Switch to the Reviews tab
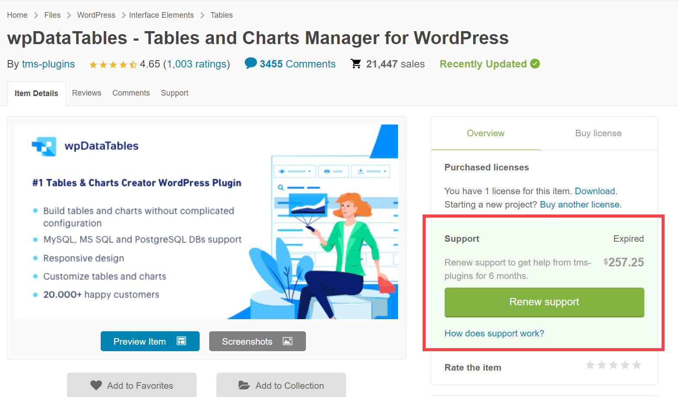This screenshot has width=678, height=397. point(86,93)
